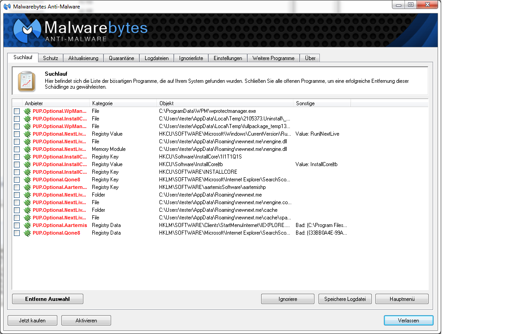Viewport: 516px width, 334px height.
Task: Click bug icon on Memory Module row
Action: click(x=27, y=149)
